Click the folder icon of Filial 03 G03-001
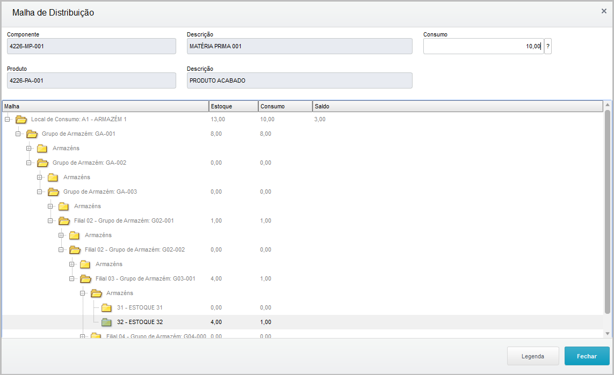Viewport: 614px width, 375px height. pos(85,278)
